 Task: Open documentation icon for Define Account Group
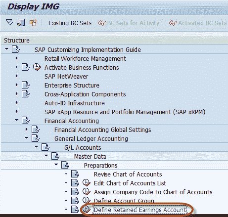tap(75, 201)
